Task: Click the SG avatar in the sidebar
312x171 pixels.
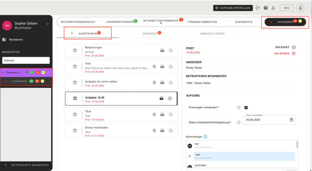Action: (7, 26)
